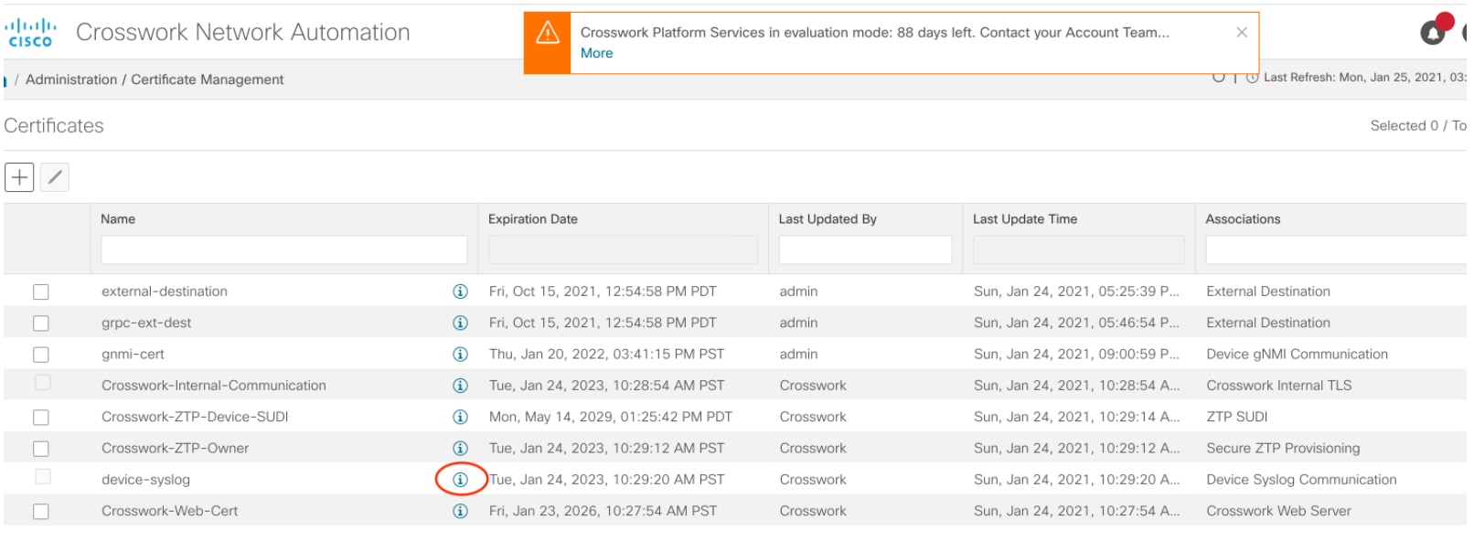The width and height of the screenshot is (1474, 541).
Task: Click the Certificate Management breadcrumb
Action: (208, 80)
